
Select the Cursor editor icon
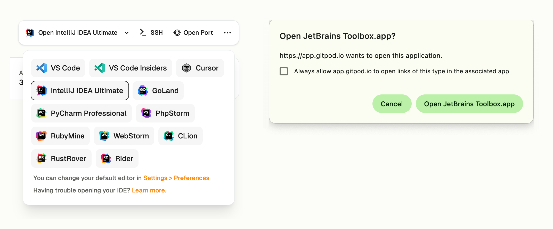click(x=186, y=68)
